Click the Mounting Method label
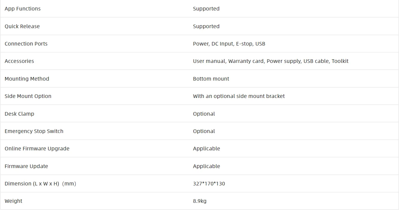Viewport: 399px width, 210px height. (x=27, y=79)
